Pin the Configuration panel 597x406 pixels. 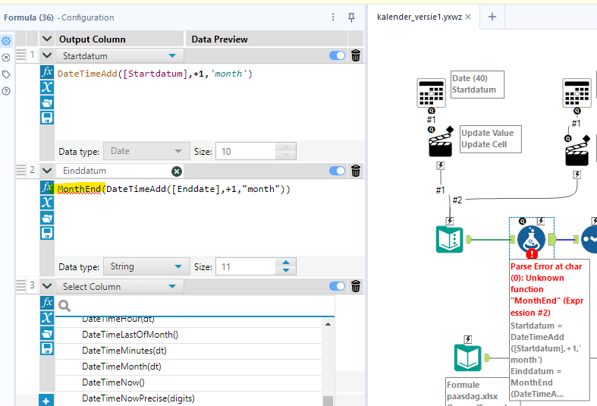351,17
